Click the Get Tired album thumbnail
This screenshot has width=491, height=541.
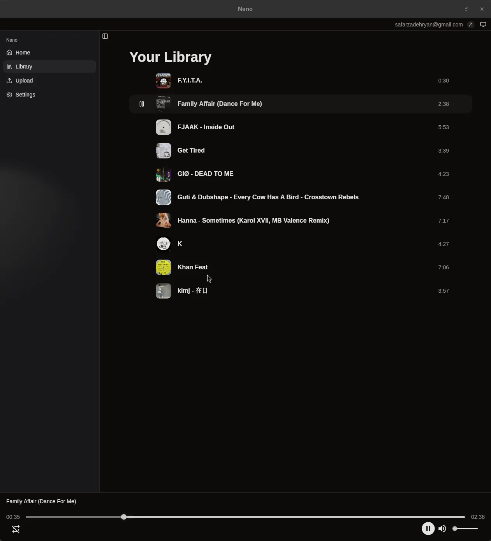pyautogui.click(x=164, y=151)
